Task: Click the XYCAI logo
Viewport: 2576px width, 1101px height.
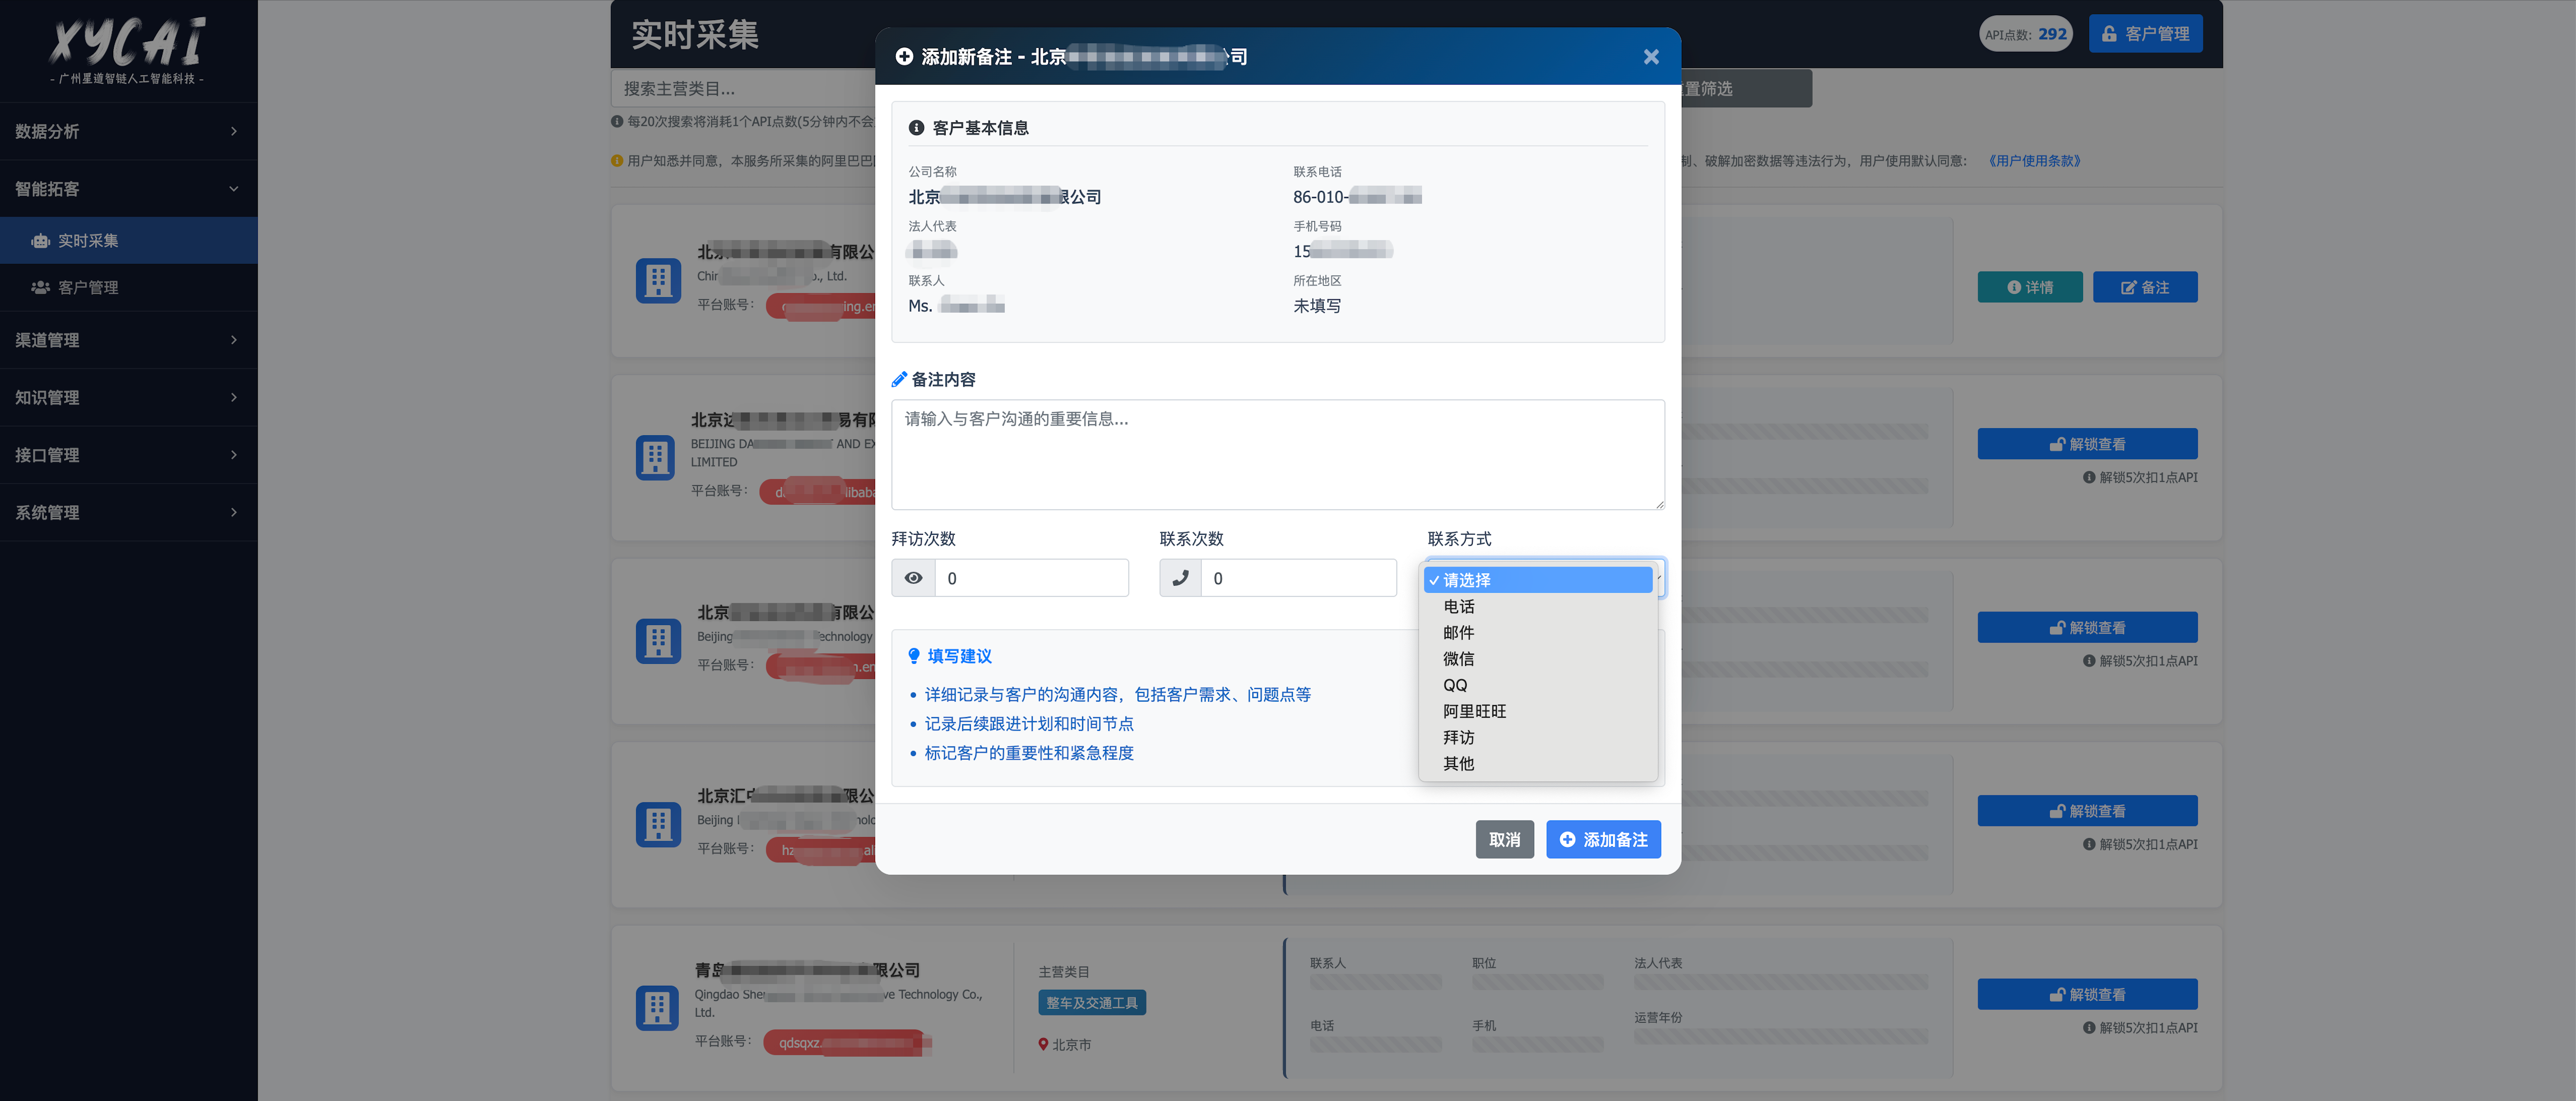Action: coord(127,50)
